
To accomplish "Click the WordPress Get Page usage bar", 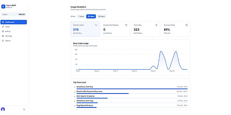I will tap(132, 103).
